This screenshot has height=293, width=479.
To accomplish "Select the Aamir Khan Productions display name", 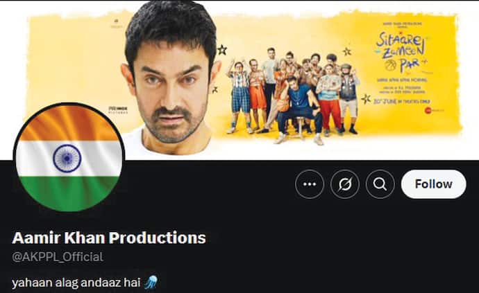I will [109, 238].
